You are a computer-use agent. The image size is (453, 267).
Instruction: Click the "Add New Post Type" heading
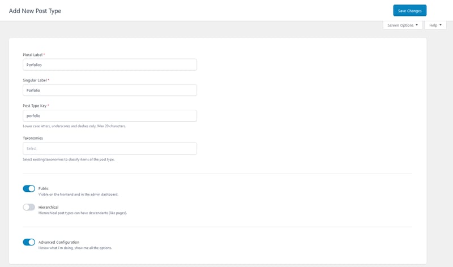click(35, 11)
